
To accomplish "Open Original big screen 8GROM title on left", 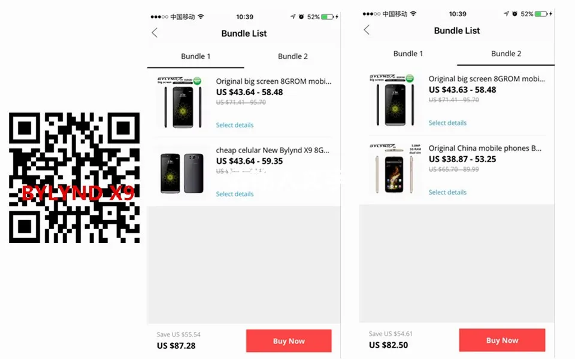I will pos(274,81).
